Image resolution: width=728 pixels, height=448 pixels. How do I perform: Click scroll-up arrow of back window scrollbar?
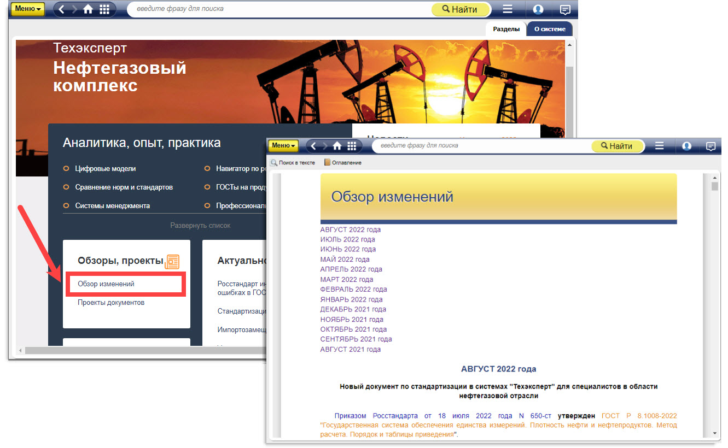(x=569, y=45)
